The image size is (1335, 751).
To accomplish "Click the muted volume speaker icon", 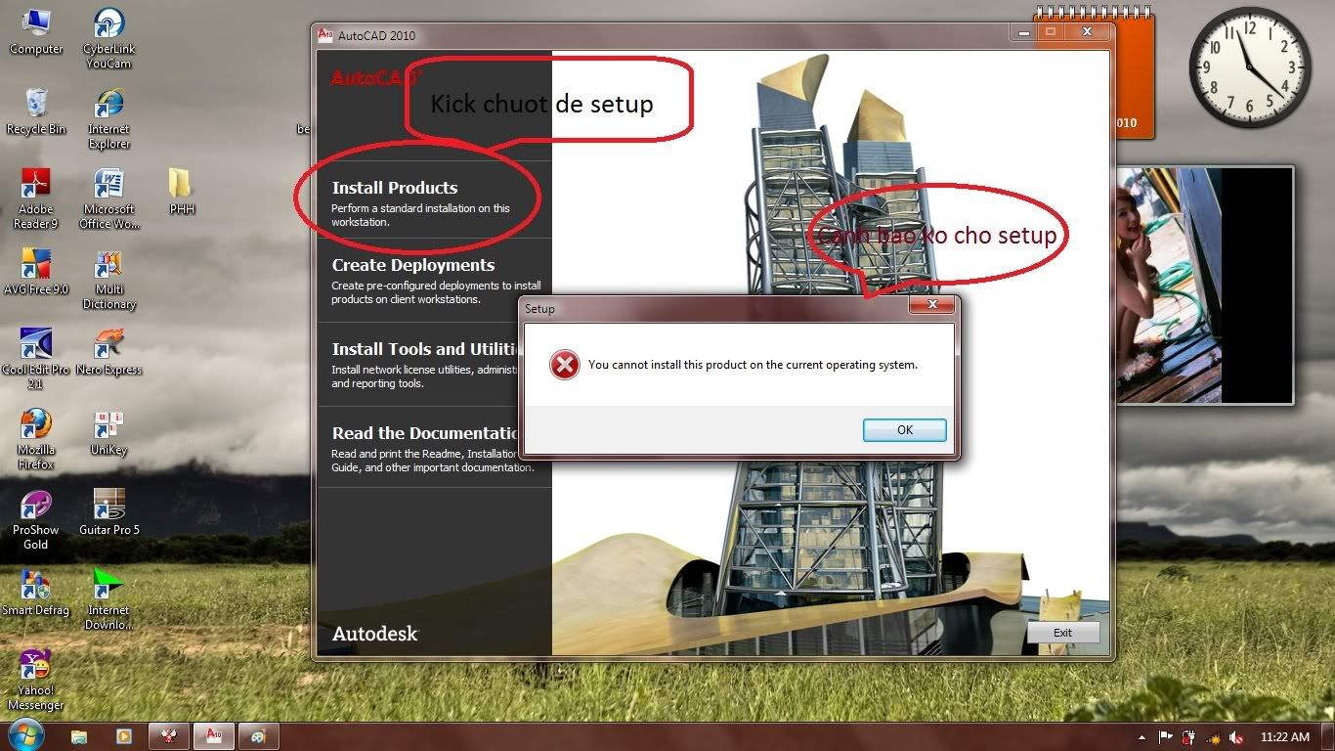I will (1236, 736).
